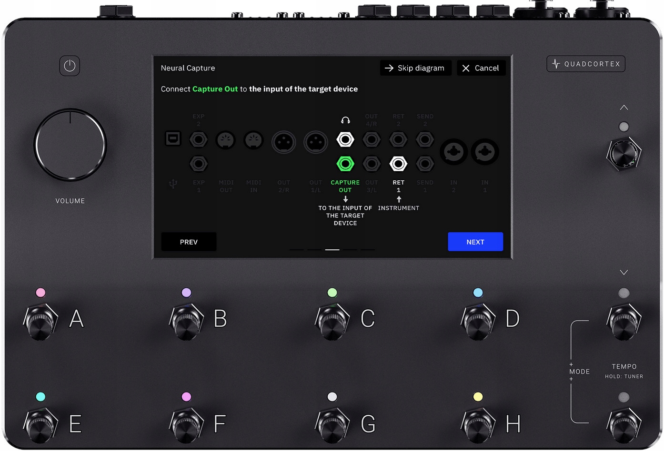Toggle footswitch A
Image resolution: width=664 pixels, height=451 pixels.
tap(41, 322)
